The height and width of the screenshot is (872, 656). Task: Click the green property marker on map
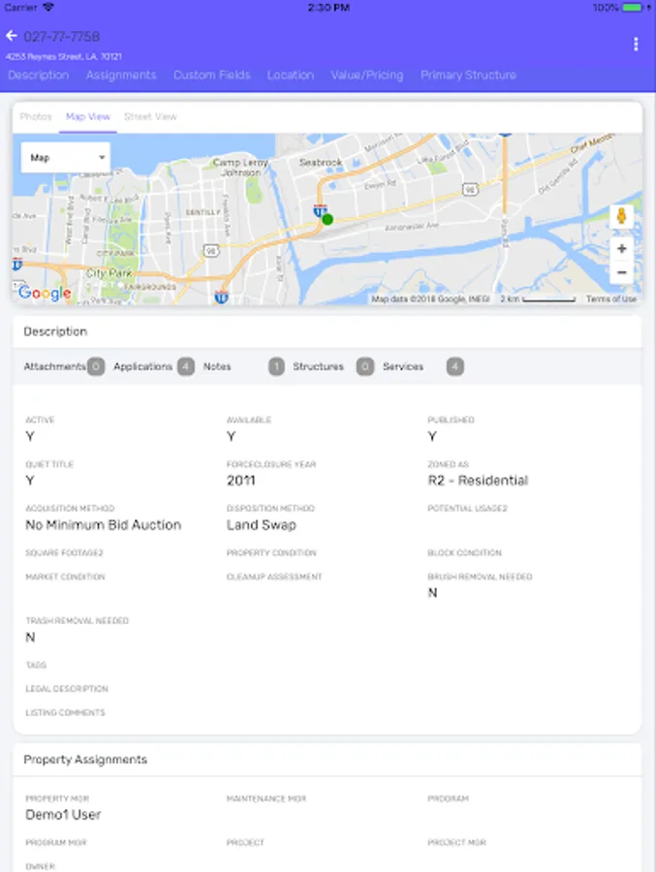pos(328,219)
